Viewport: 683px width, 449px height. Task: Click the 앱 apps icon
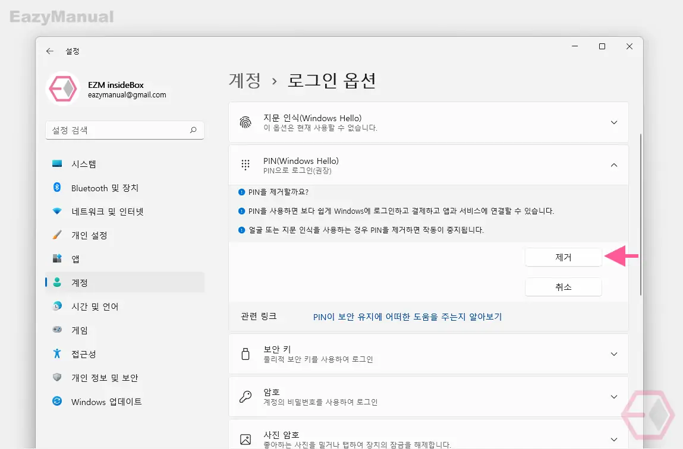pos(57,259)
